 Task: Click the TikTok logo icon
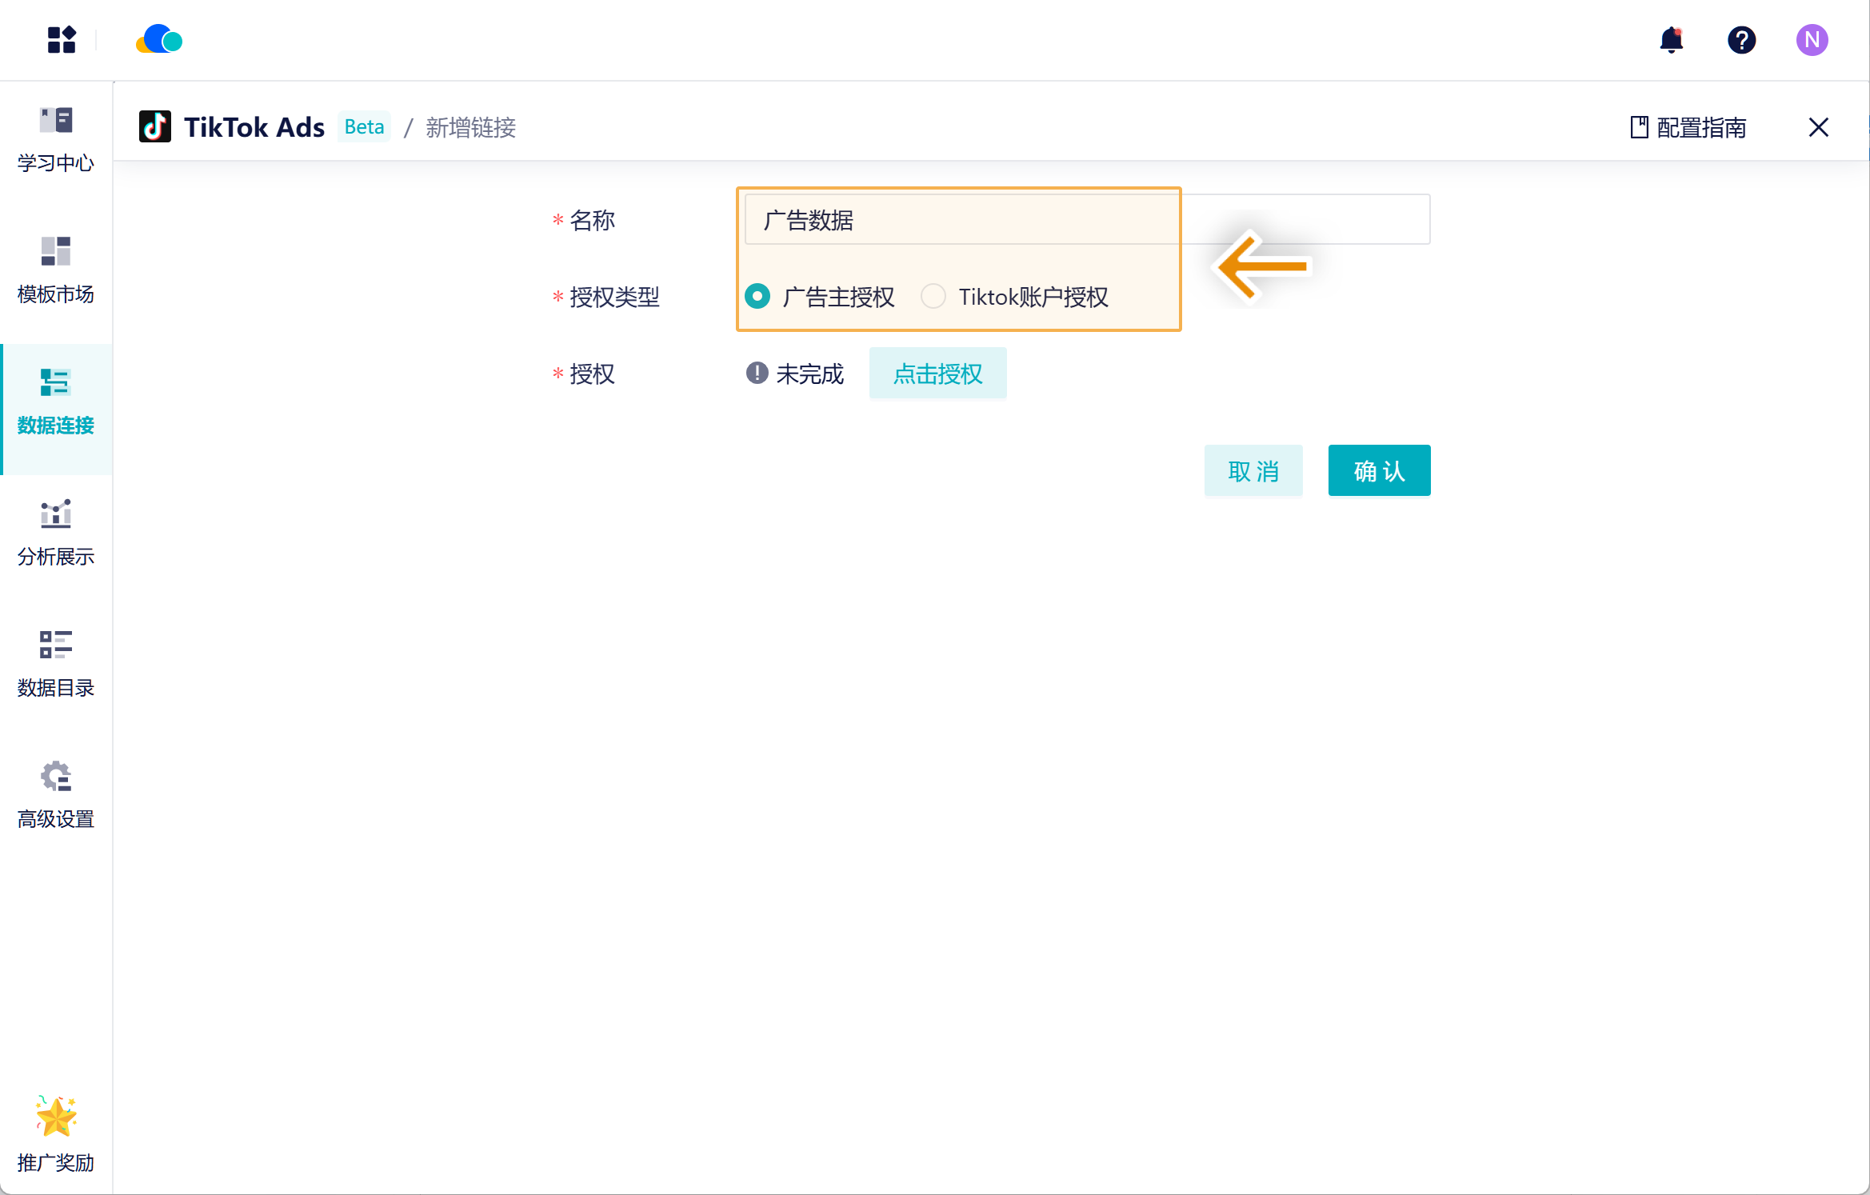pos(154,126)
